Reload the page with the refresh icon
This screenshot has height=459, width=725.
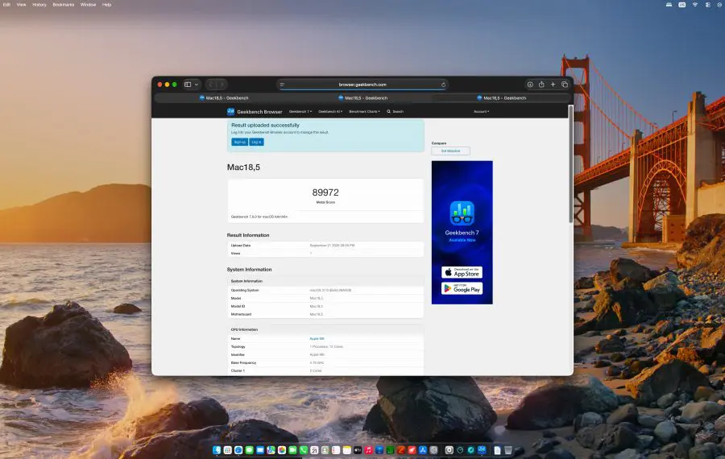443,85
